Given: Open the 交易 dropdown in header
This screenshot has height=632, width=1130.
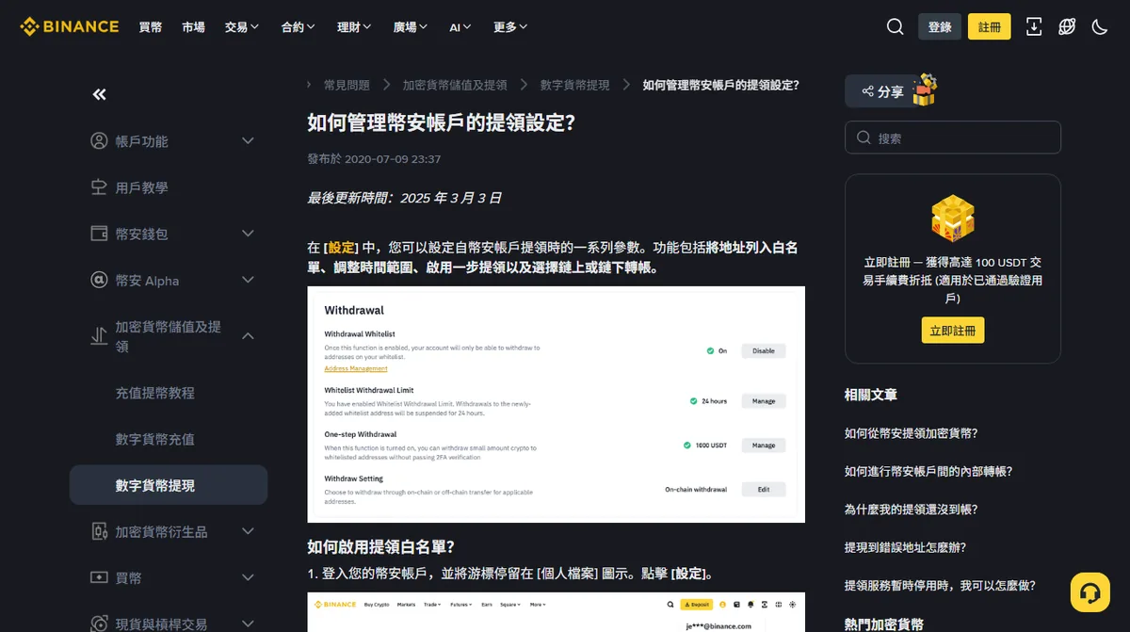Looking at the screenshot, I should click(242, 27).
